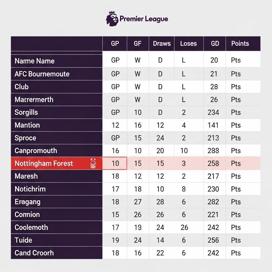Click Canpromouth's 288 goal difference cell
272x272 pixels.
pyautogui.click(x=213, y=151)
